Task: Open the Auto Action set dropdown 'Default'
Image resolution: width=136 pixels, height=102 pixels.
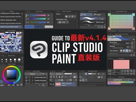Action: (x=33, y=74)
